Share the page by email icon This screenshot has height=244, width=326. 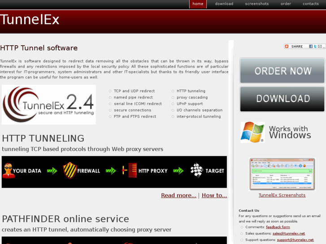[320, 46]
